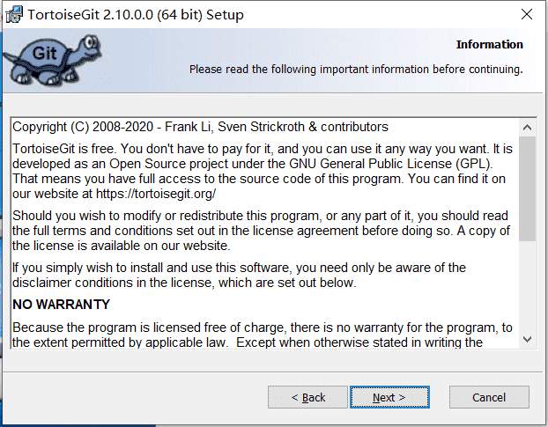Click the https://tortoisegit.org/ URL text

point(156,194)
